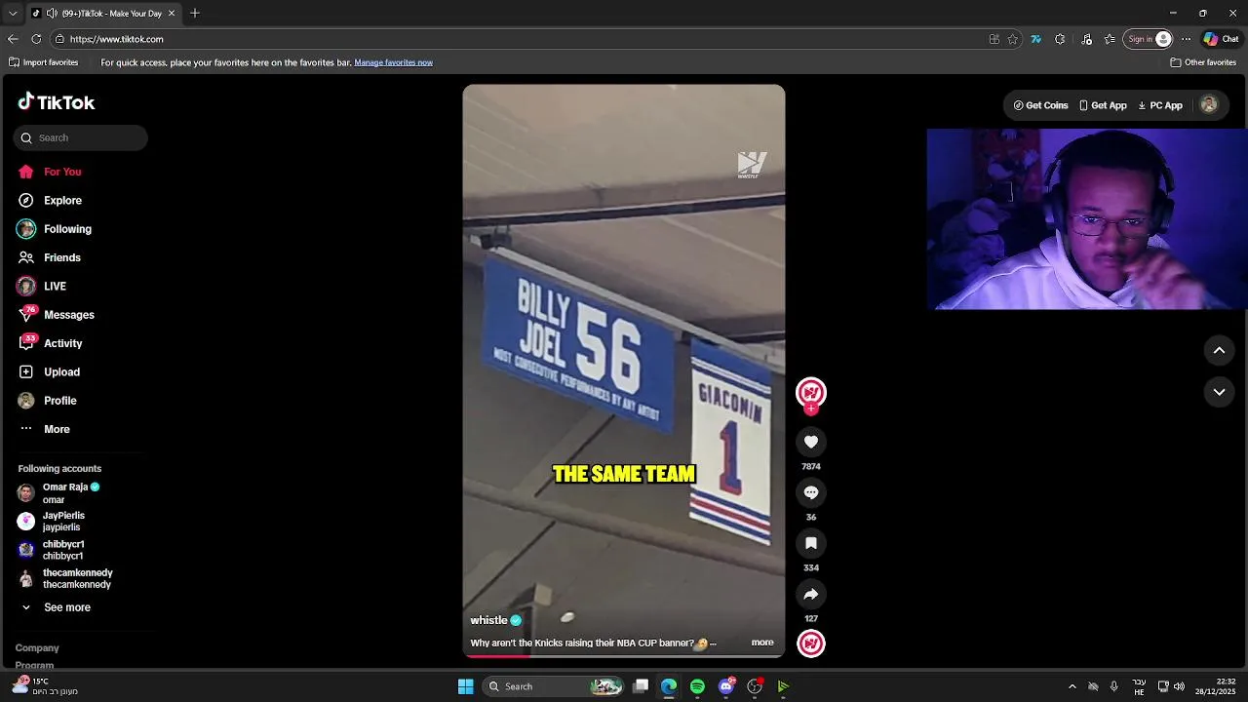Screen dimensions: 1248x702
Task: Open the video comments
Action: pyautogui.click(x=811, y=492)
